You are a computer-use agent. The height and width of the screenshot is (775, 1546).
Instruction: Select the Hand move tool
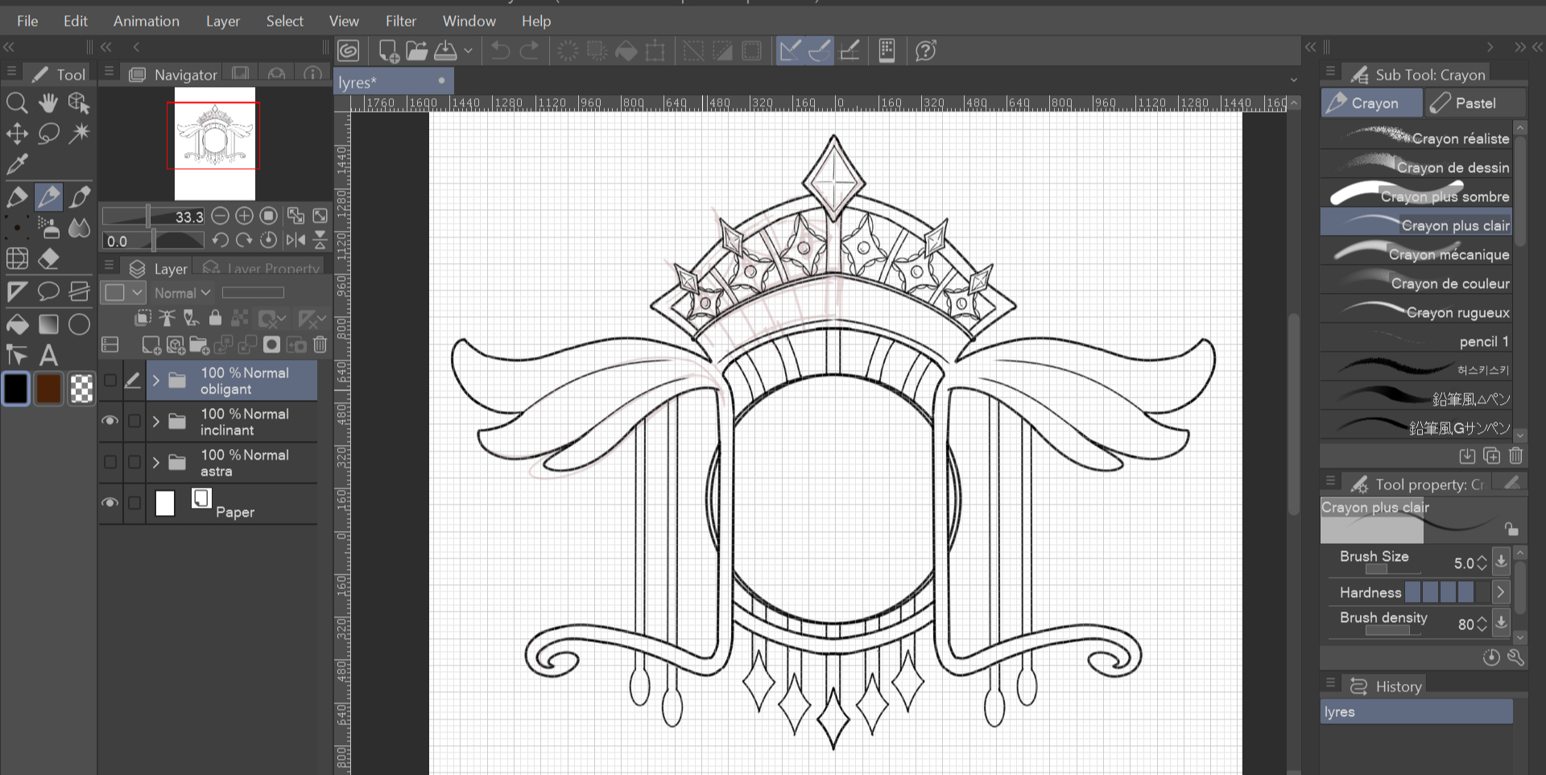[x=48, y=103]
